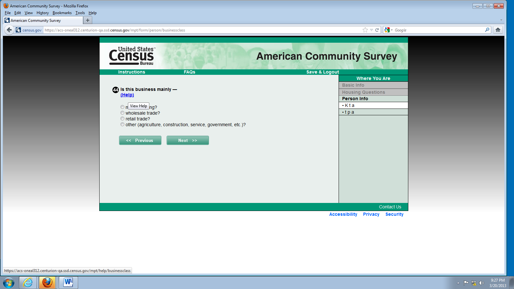Open the File menu
Screen dimensions: 514x289
click(x=8, y=13)
